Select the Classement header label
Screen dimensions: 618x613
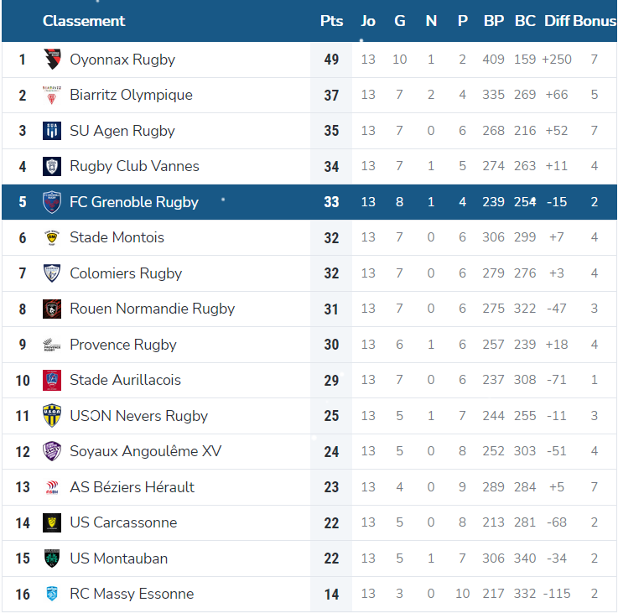84,21
